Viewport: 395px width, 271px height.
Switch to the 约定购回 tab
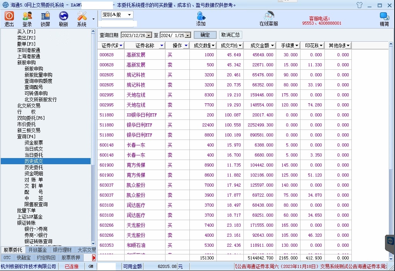(x=46, y=258)
